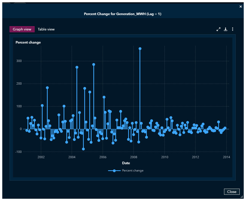
Task: Click the '2006' x-axis label
Action: (x=103, y=157)
